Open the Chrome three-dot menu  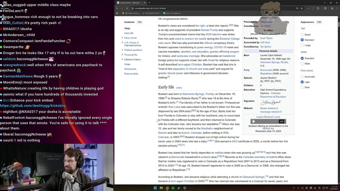click(x=337, y=8)
